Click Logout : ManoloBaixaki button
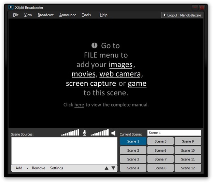Viewport: 213px width, 183px height. tap(182, 15)
